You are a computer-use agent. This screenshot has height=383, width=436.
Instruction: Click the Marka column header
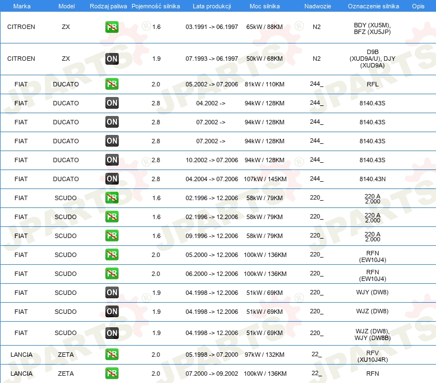(21, 6)
